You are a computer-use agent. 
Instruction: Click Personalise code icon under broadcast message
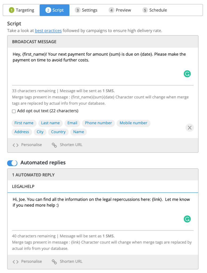pyautogui.click(x=15, y=145)
